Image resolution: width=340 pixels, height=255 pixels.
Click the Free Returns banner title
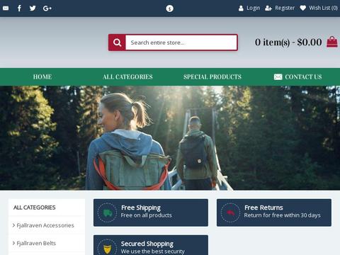(x=263, y=208)
